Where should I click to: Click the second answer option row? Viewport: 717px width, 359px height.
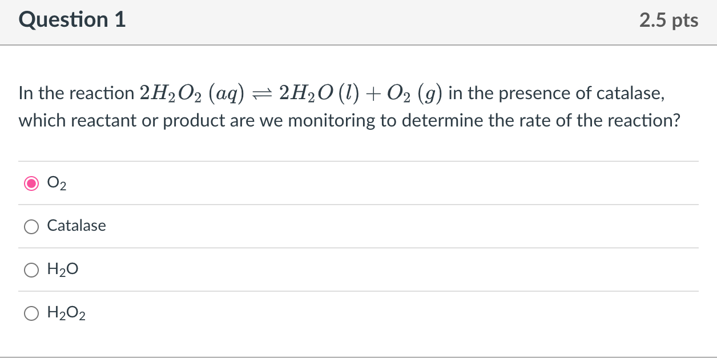pos(228,226)
